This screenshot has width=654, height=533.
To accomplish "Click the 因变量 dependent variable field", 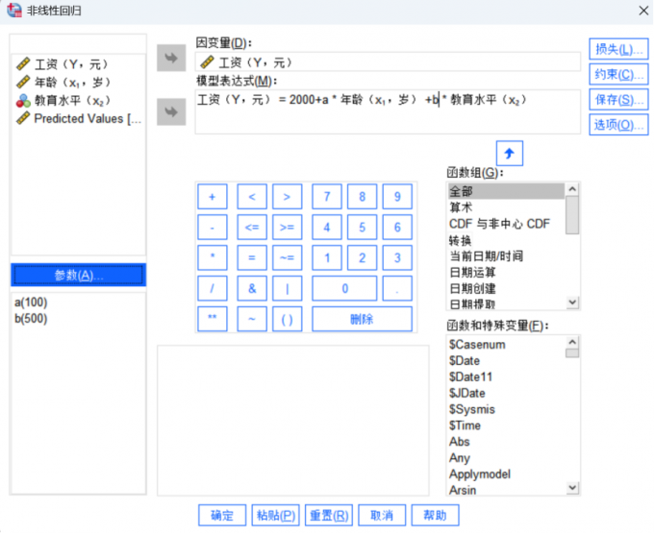I will (x=388, y=62).
